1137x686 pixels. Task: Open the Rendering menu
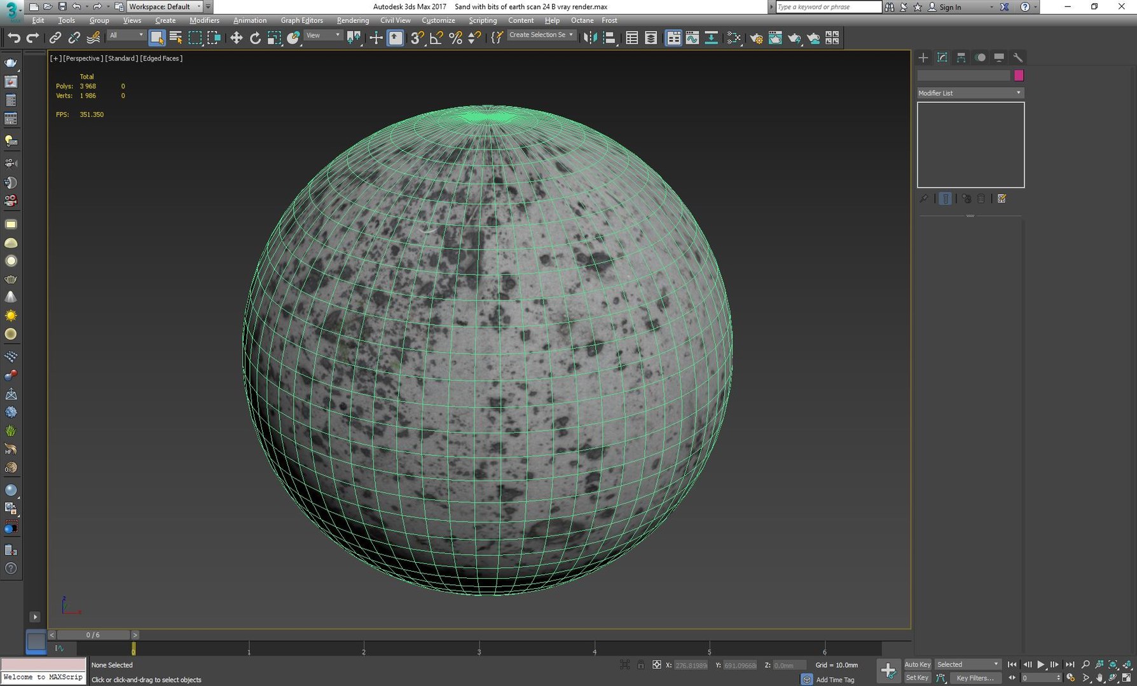point(353,20)
